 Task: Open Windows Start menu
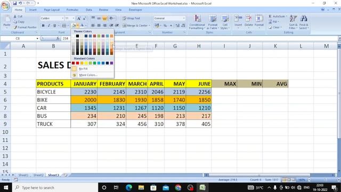click(6, 188)
